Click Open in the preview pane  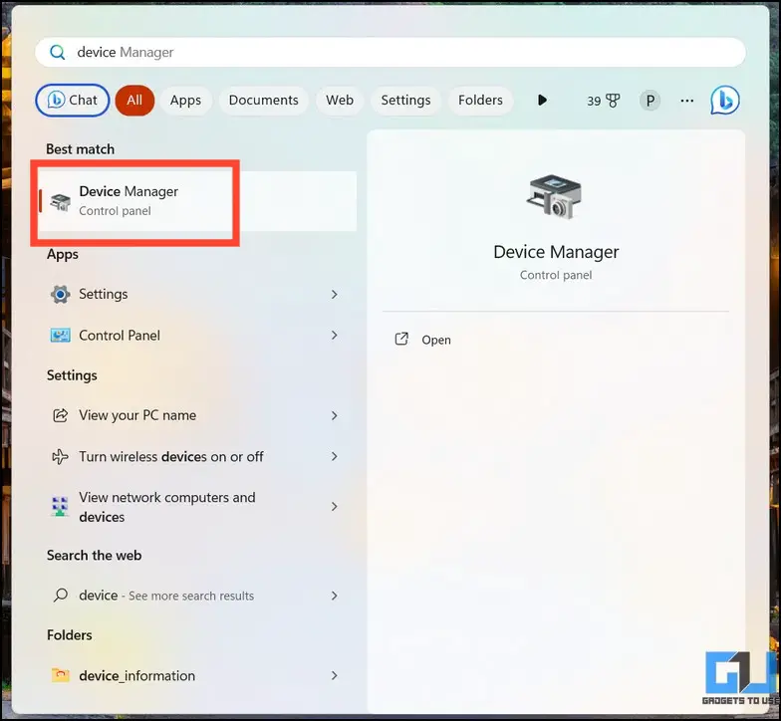436,341
